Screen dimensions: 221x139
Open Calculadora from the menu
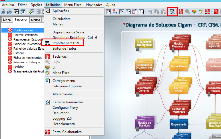[x=74, y=19]
